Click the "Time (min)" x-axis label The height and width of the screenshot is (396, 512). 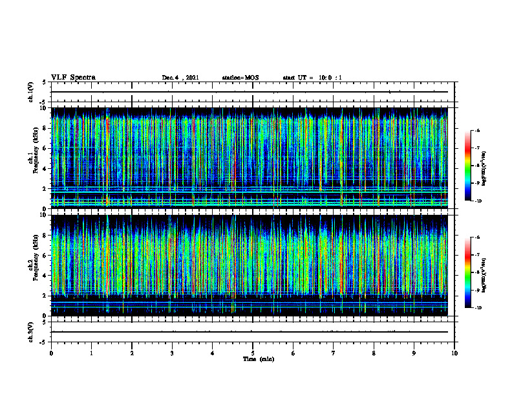(x=259, y=359)
